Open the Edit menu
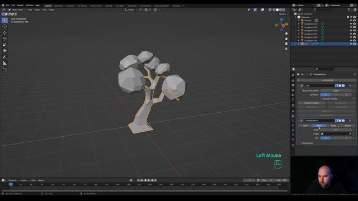The image size is (358, 201). (13, 5)
